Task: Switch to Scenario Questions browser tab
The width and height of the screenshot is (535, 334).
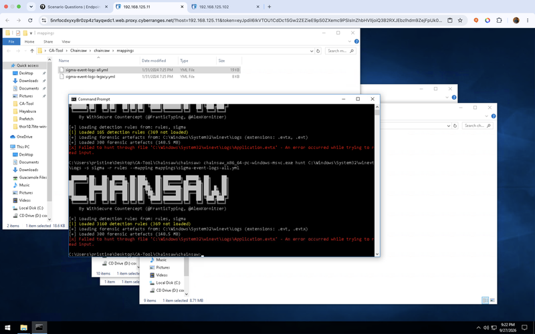Action: [x=74, y=7]
